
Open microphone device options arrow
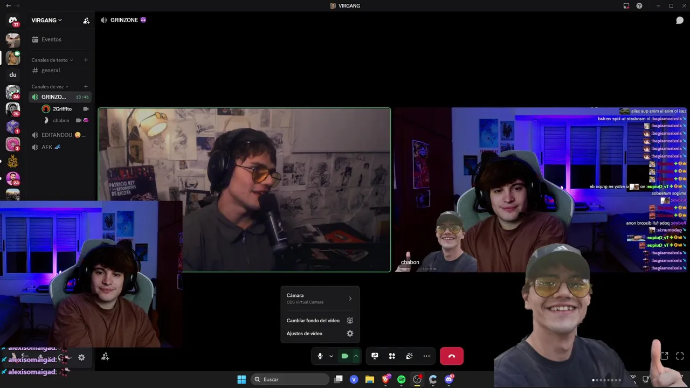point(331,356)
